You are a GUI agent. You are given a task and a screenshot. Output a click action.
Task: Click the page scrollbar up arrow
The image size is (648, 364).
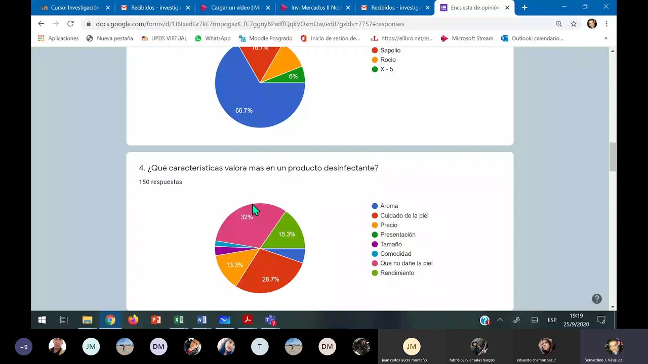(x=613, y=51)
